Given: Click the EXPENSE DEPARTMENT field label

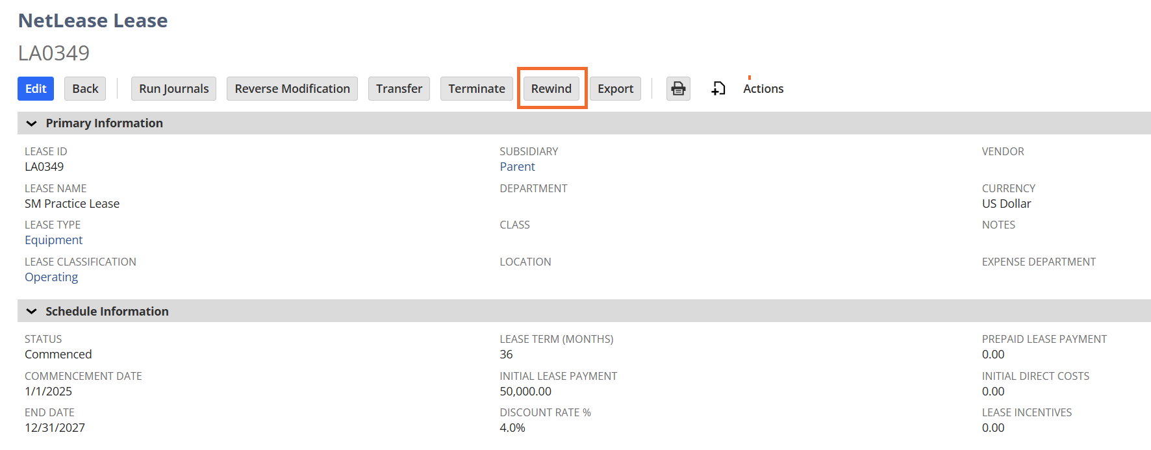Looking at the screenshot, I should 1039,262.
